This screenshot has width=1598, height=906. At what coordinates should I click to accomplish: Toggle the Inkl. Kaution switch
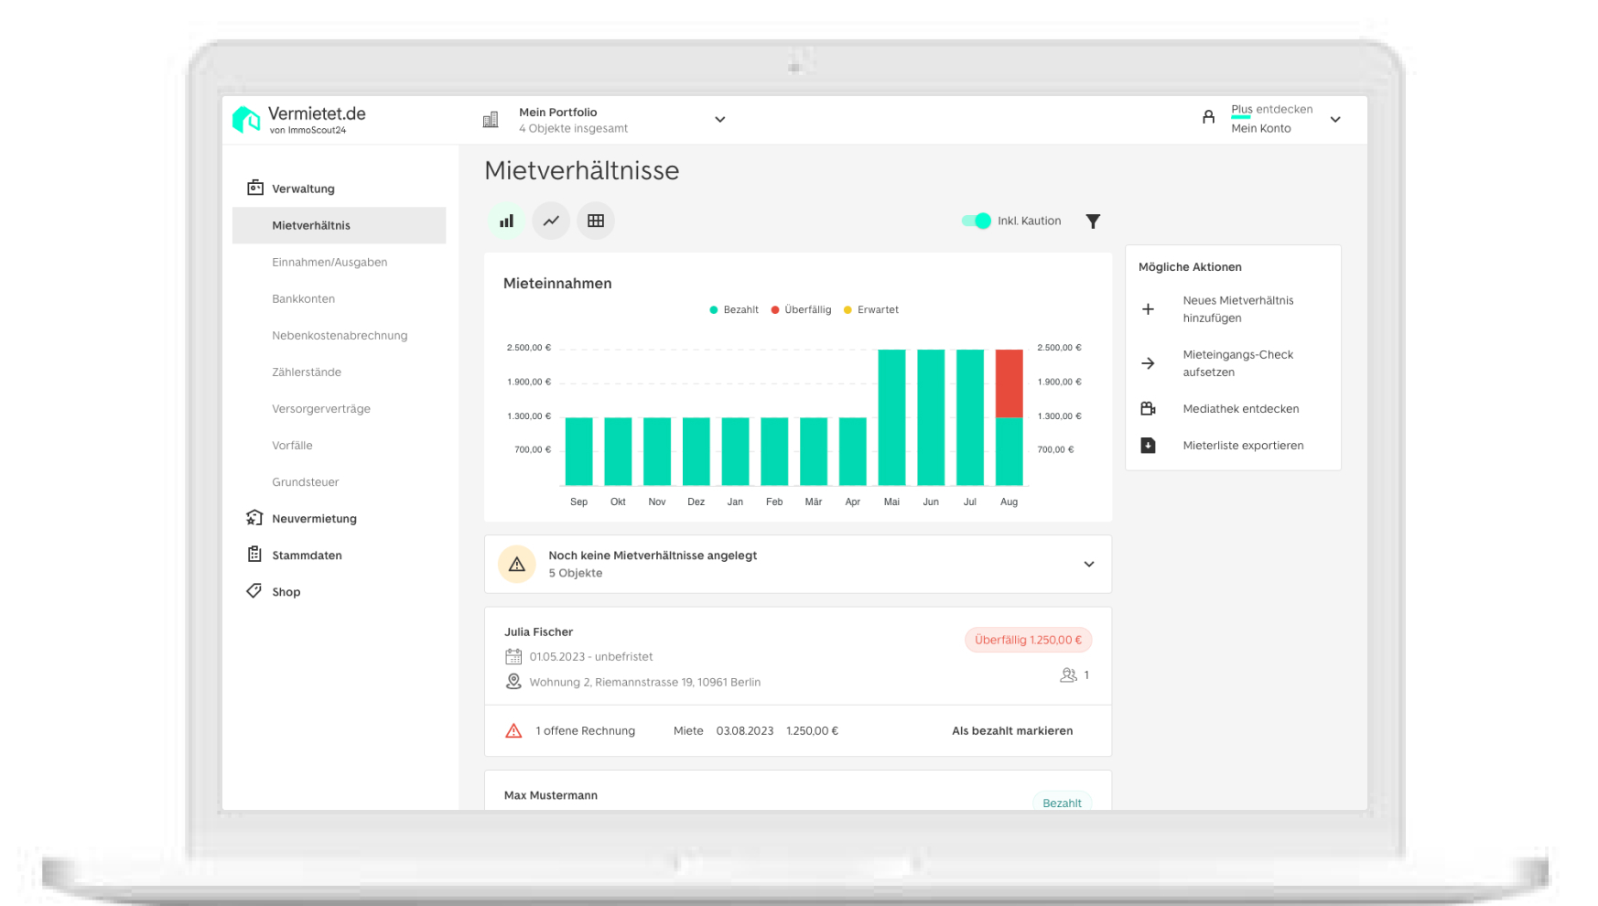click(x=977, y=221)
